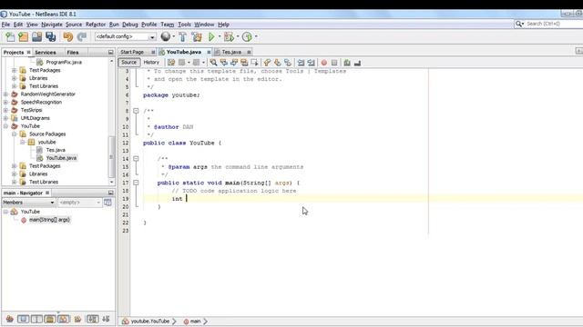Click the Undo toolbar icon

coord(68,36)
